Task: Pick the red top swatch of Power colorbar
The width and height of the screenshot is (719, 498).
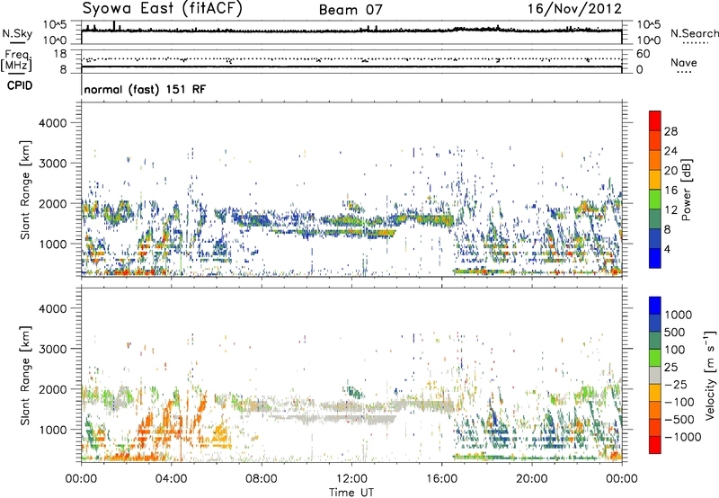Action: [x=655, y=120]
